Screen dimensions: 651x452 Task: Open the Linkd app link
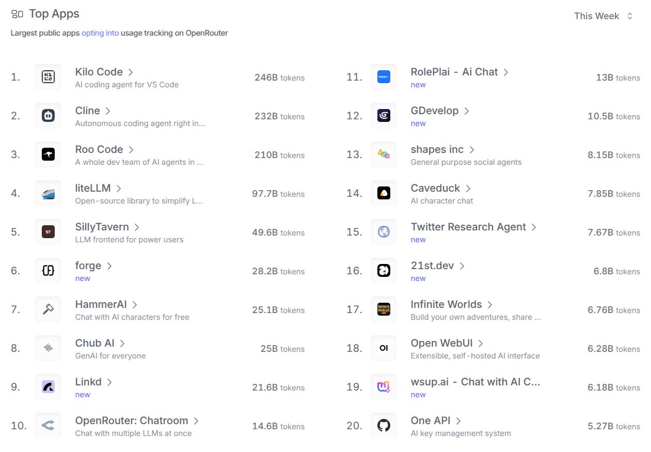click(x=88, y=382)
